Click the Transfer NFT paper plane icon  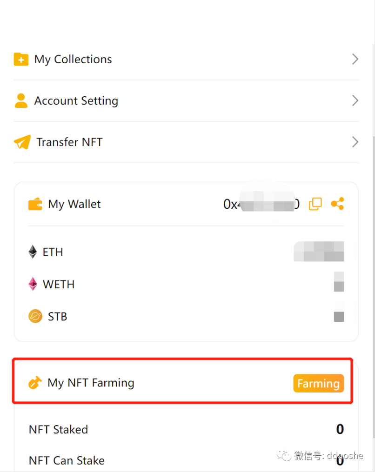coord(22,142)
